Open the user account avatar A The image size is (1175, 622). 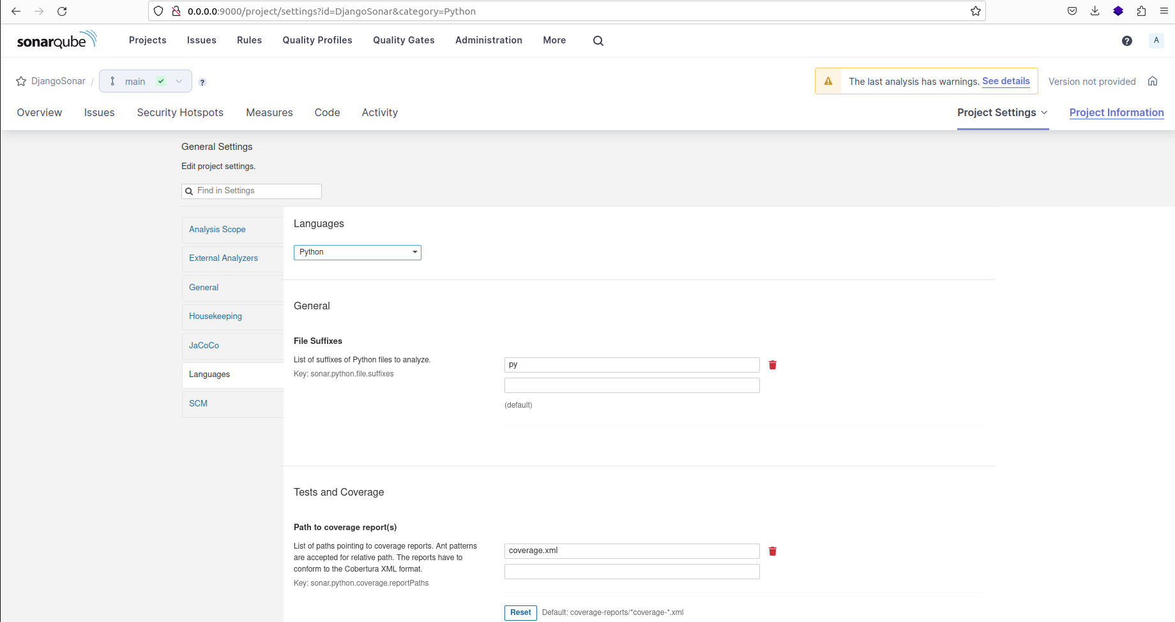(x=1156, y=40)
